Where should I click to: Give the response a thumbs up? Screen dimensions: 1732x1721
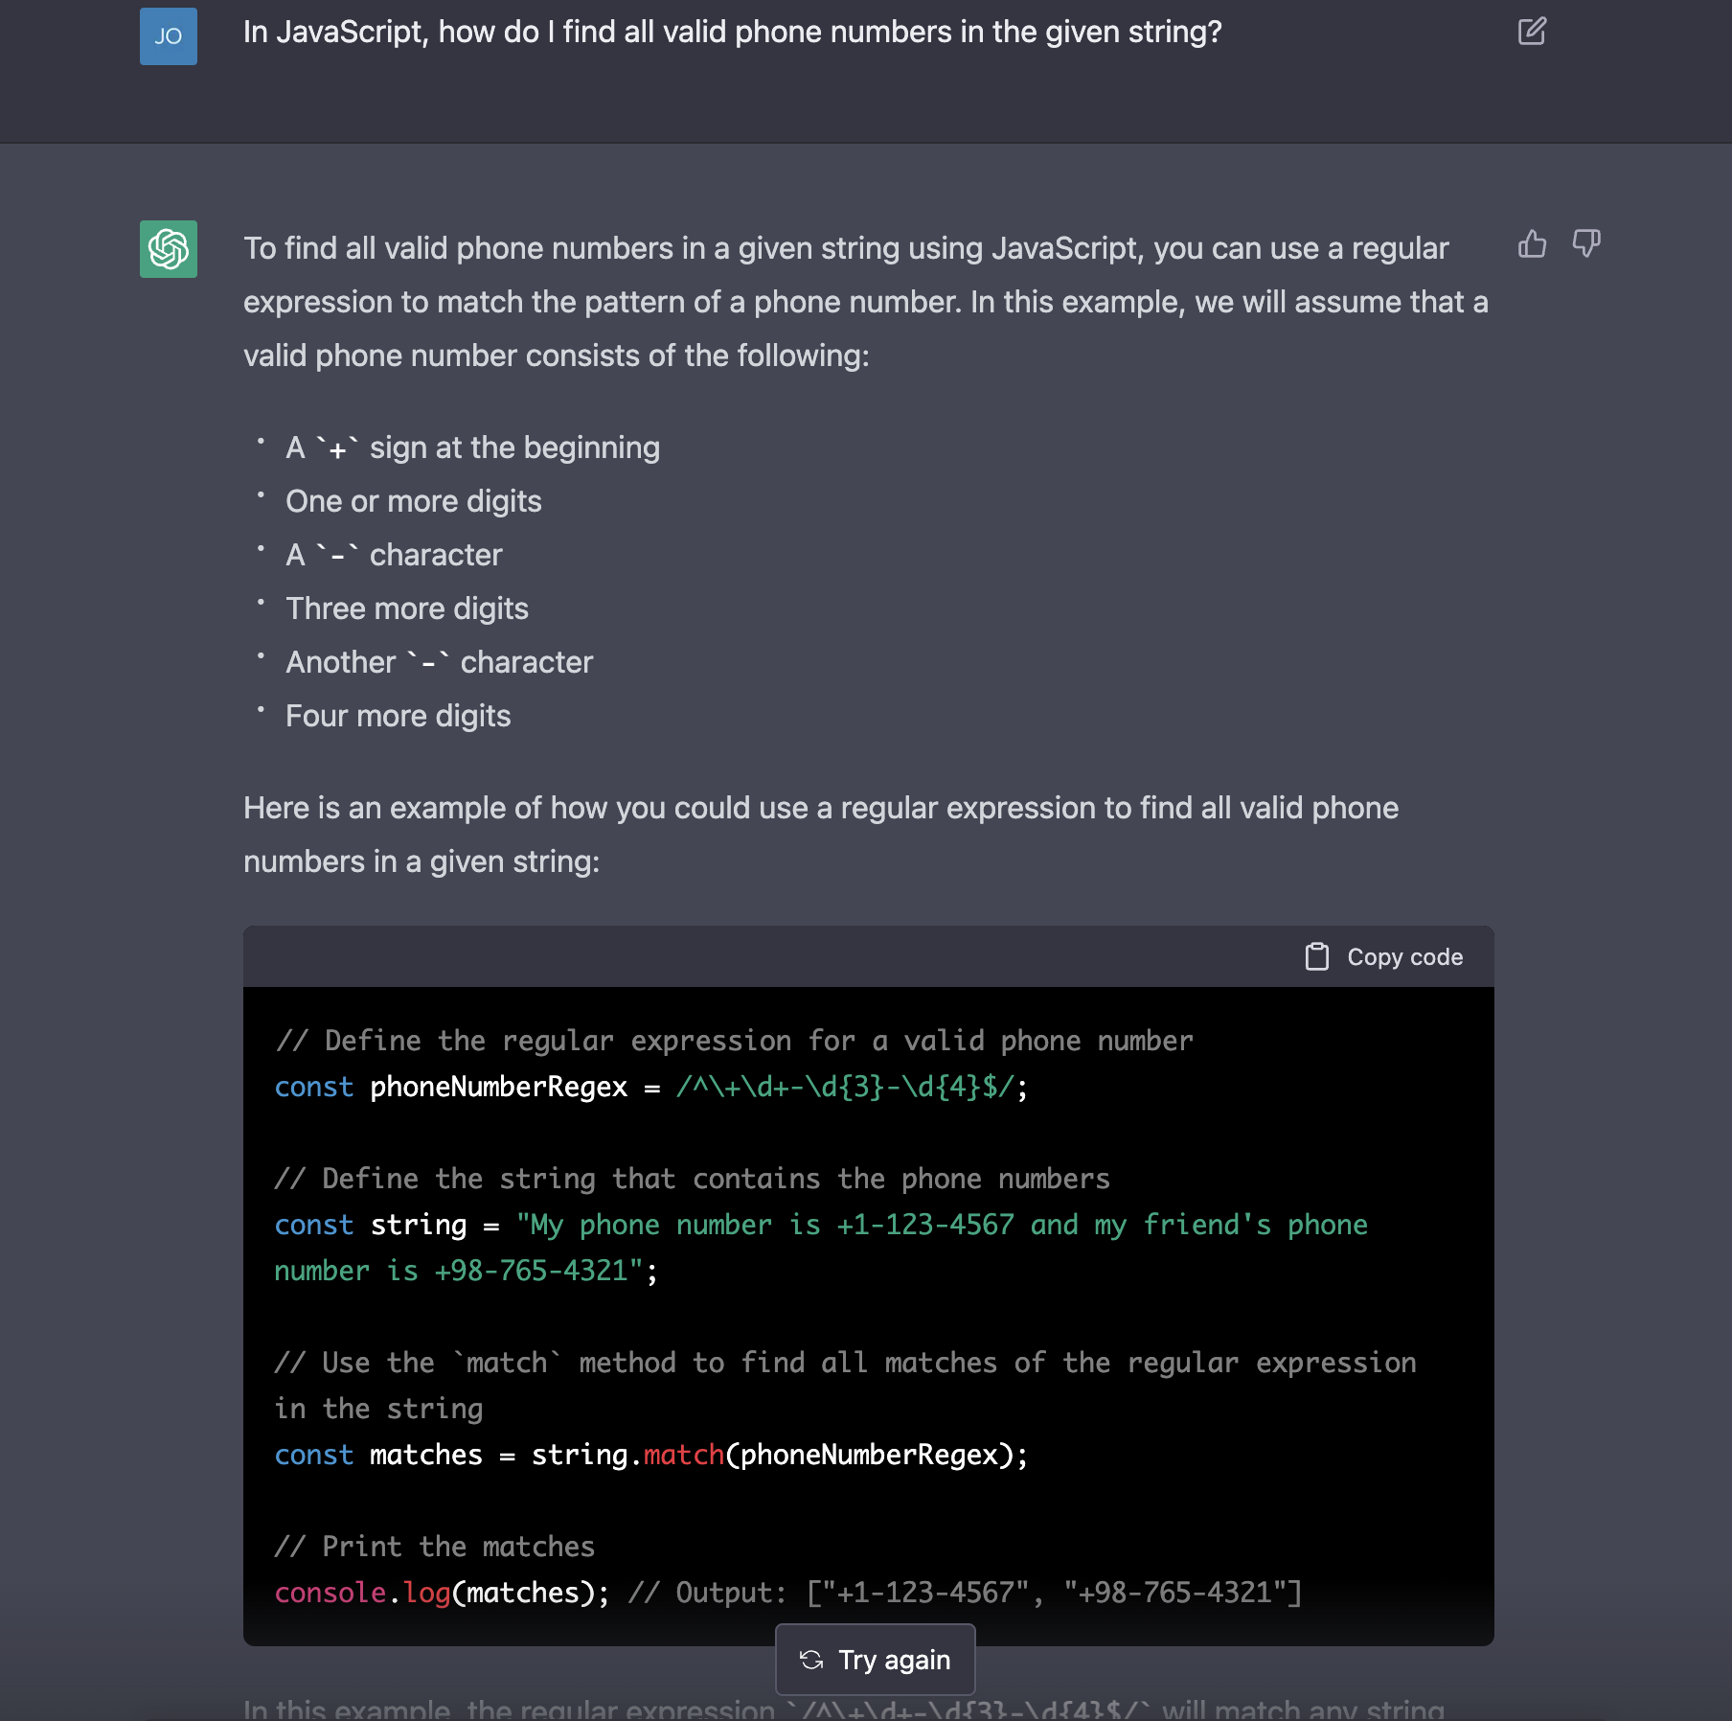pyautogui.click(x=1532, y=244)
